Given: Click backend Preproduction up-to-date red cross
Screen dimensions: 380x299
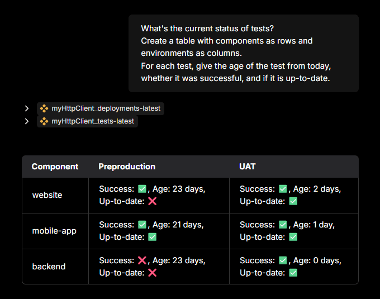Looking at the screenshot, I should pyautogui.click(x=152, y=273).
